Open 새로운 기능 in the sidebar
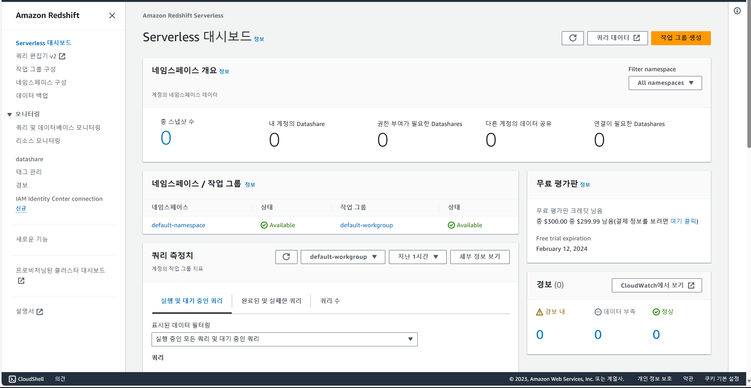Image resolution: width=751 pixels, height=388 pixels. (32, 239)
